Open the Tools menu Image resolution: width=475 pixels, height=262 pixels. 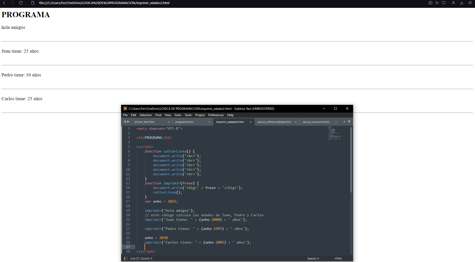pyautogui.click(x=188, y=115)
